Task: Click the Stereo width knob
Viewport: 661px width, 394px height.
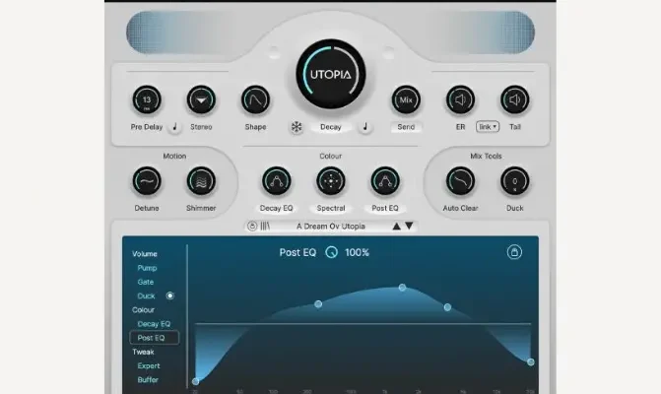Action: pos(201,99)
